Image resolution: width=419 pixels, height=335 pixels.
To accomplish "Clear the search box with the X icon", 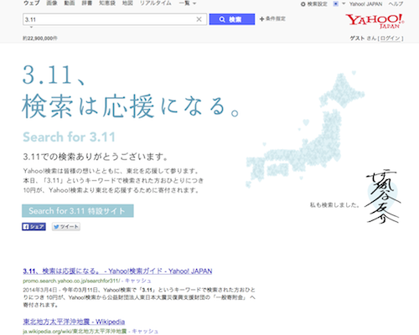I will [199, 19].
